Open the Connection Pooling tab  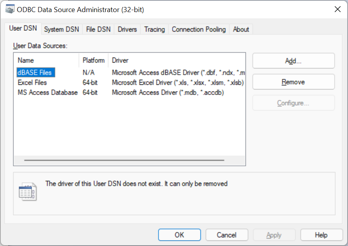pyautogui.click(x=199, y=29)
